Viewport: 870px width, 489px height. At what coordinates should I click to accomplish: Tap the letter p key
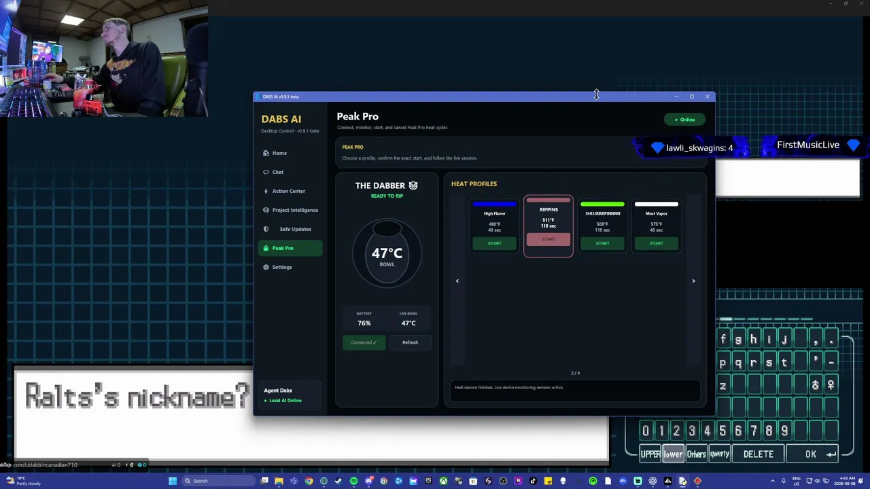click(x=723, y=363)
